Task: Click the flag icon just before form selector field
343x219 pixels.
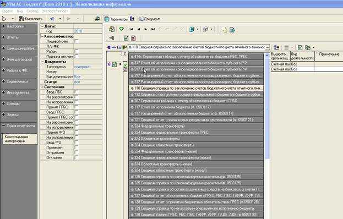Action: 124,47
